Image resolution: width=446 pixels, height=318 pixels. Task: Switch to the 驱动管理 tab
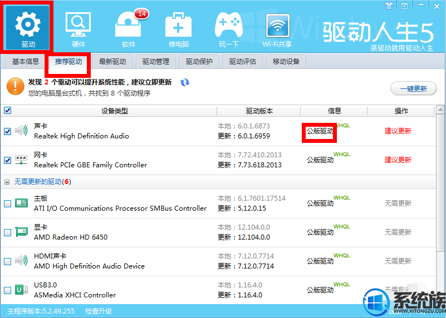tap(155, 62)
